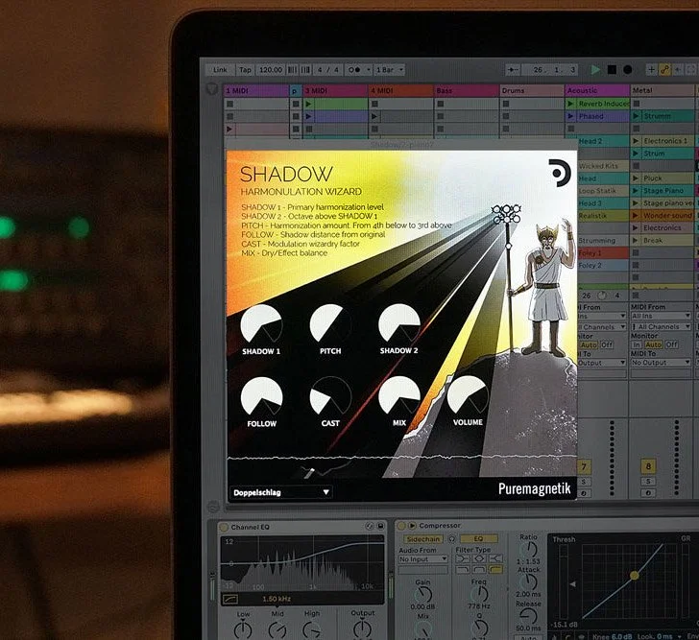Click the Stop button in transport
The width and height of the screenshot is (699, 640).
click(612, 69)
